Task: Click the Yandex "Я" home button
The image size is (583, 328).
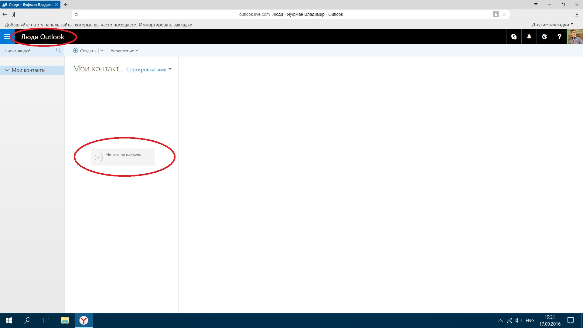Action: tap(14, 14)
